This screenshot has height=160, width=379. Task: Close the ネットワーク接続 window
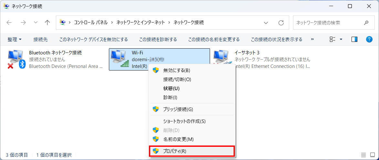click(369, 6)
